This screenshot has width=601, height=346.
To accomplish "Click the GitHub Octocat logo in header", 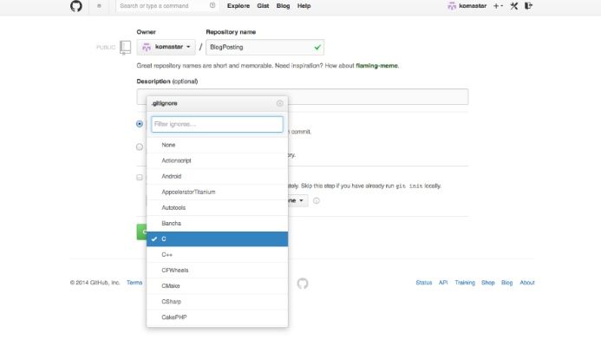I will [x=76, y=6].
